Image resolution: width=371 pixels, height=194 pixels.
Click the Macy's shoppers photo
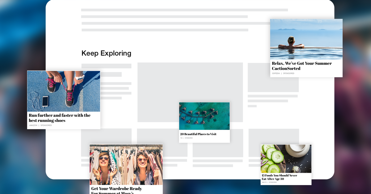126,165
